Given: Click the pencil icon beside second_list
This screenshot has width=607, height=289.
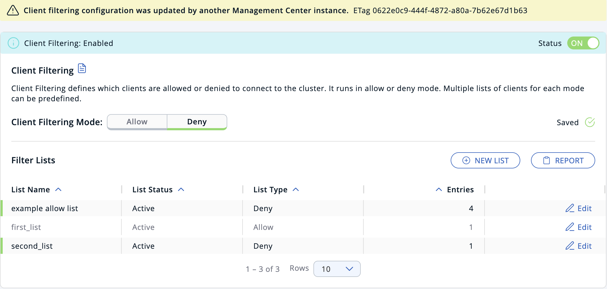Looking at the screenshot, I should click(x=570, y=246).
